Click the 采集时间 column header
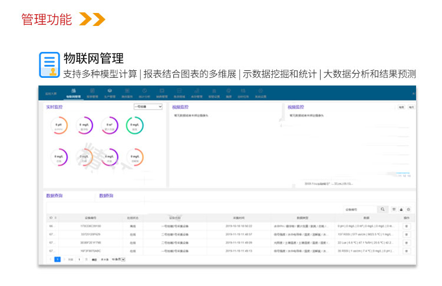Viewport: 442px width, 286px height. (239, 218)
